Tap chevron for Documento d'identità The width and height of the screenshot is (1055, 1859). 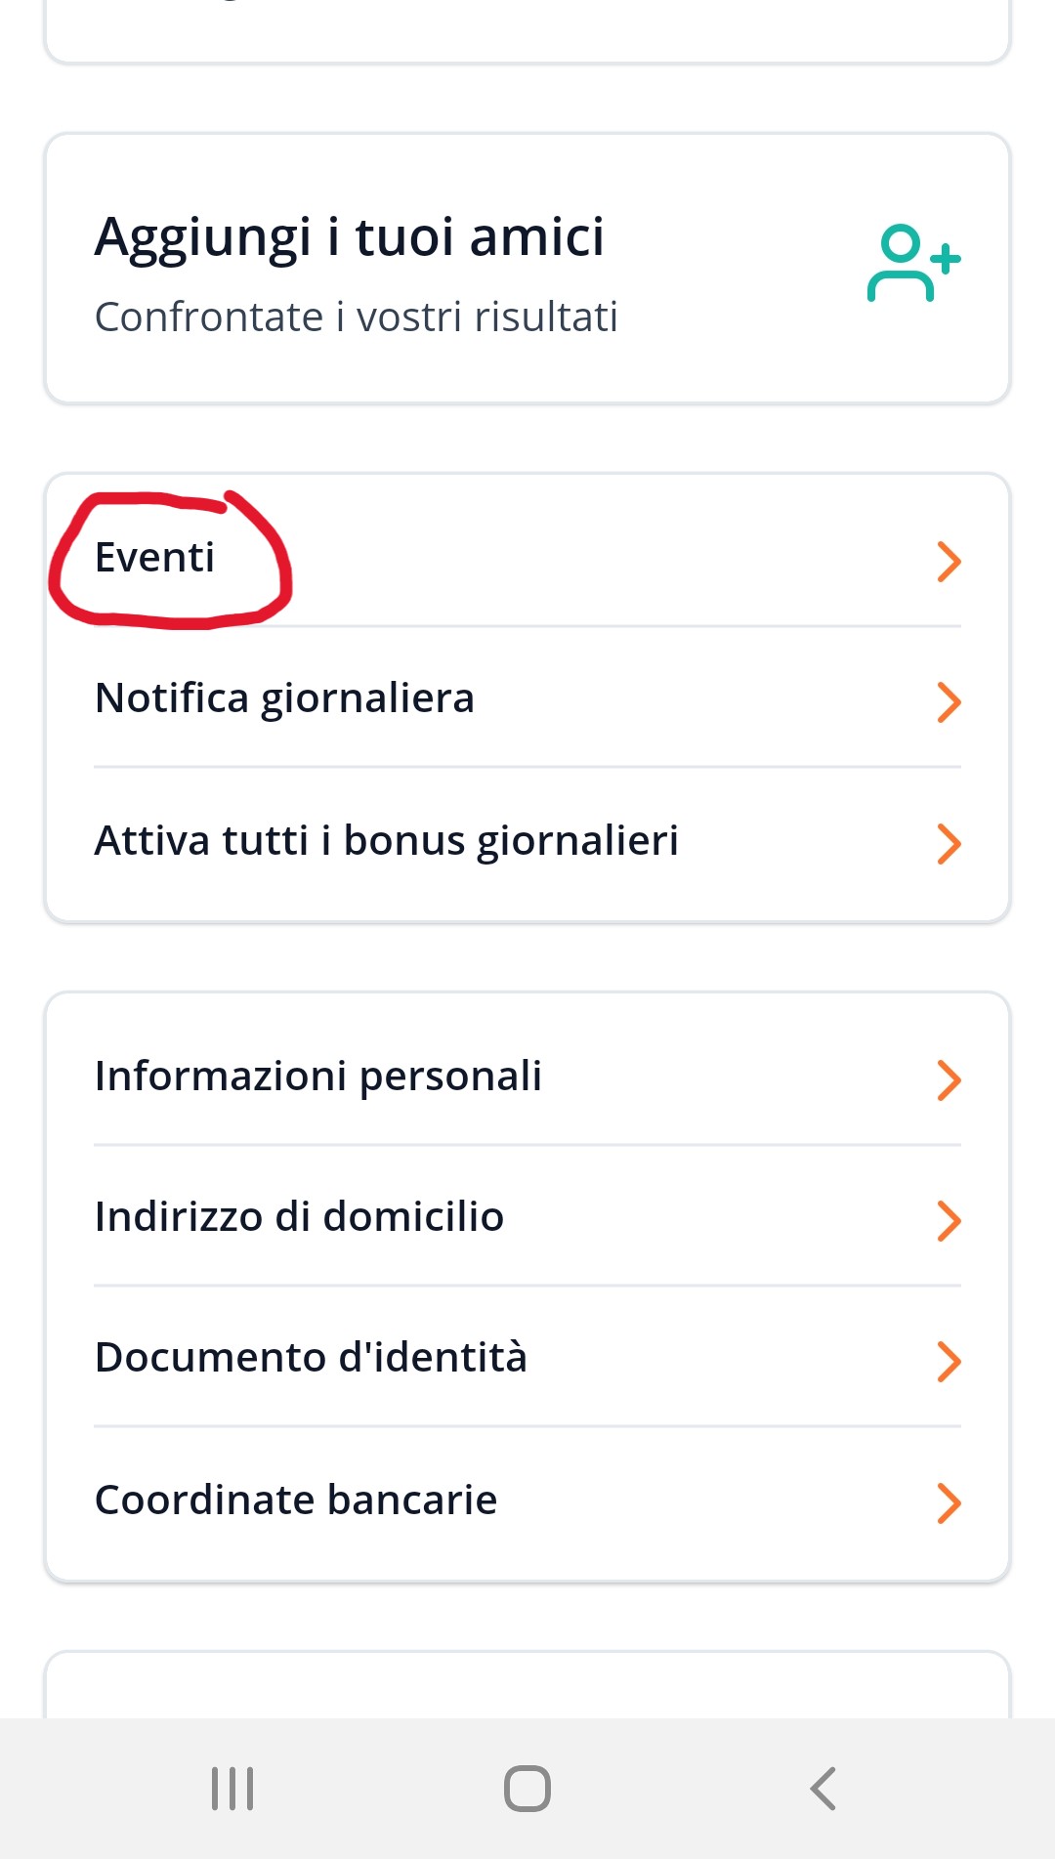[949, 1361]
